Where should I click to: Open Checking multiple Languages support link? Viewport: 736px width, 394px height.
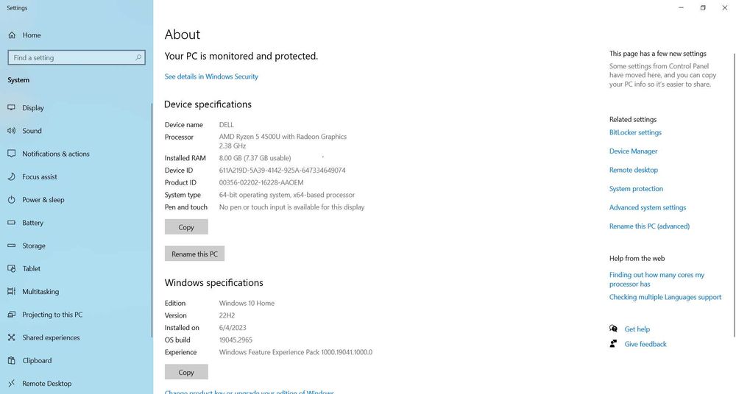tap(665, 297)
